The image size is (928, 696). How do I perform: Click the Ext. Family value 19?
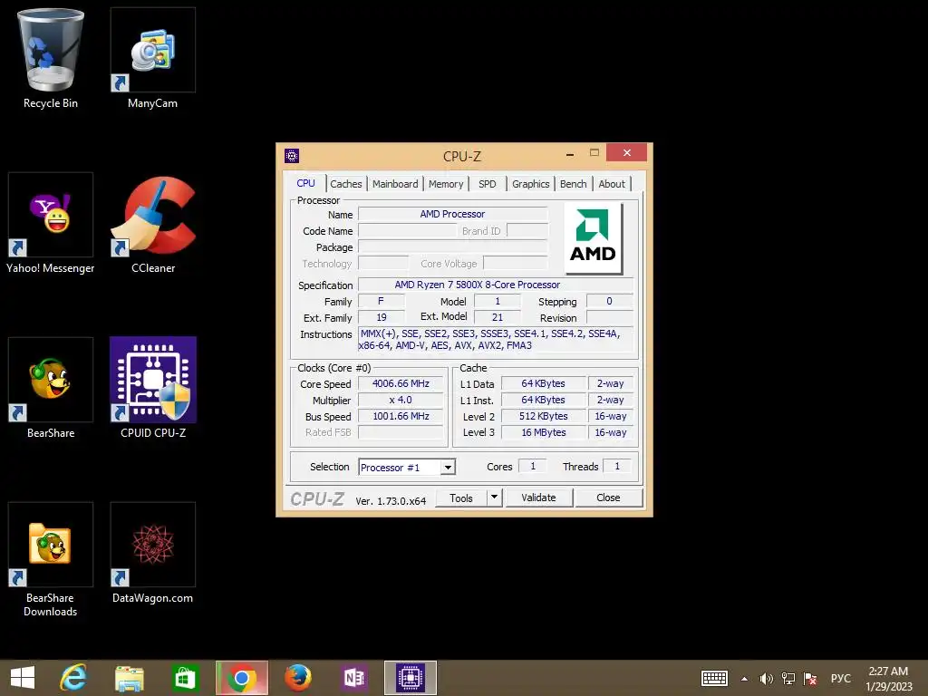(382, 318)
